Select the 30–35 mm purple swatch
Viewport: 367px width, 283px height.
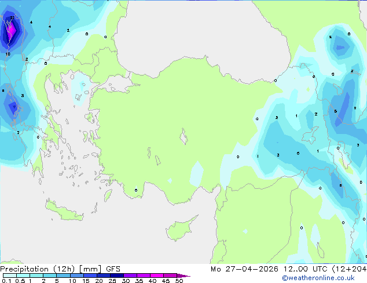pyautogui.click(x=130, y=275)
